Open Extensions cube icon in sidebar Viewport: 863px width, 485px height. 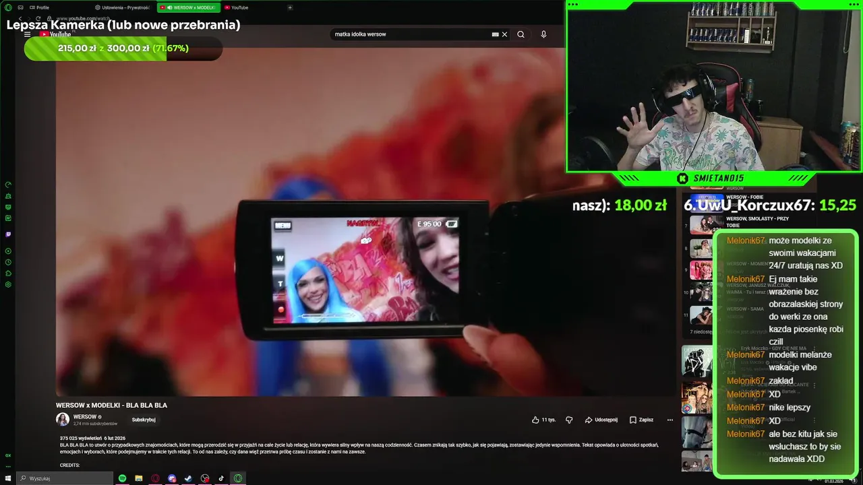pos(8,273)
